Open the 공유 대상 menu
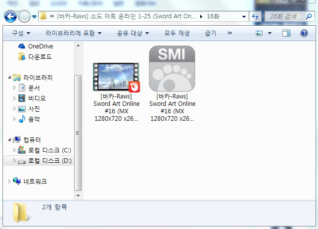The image size is (318, 229). pos(133,33)
